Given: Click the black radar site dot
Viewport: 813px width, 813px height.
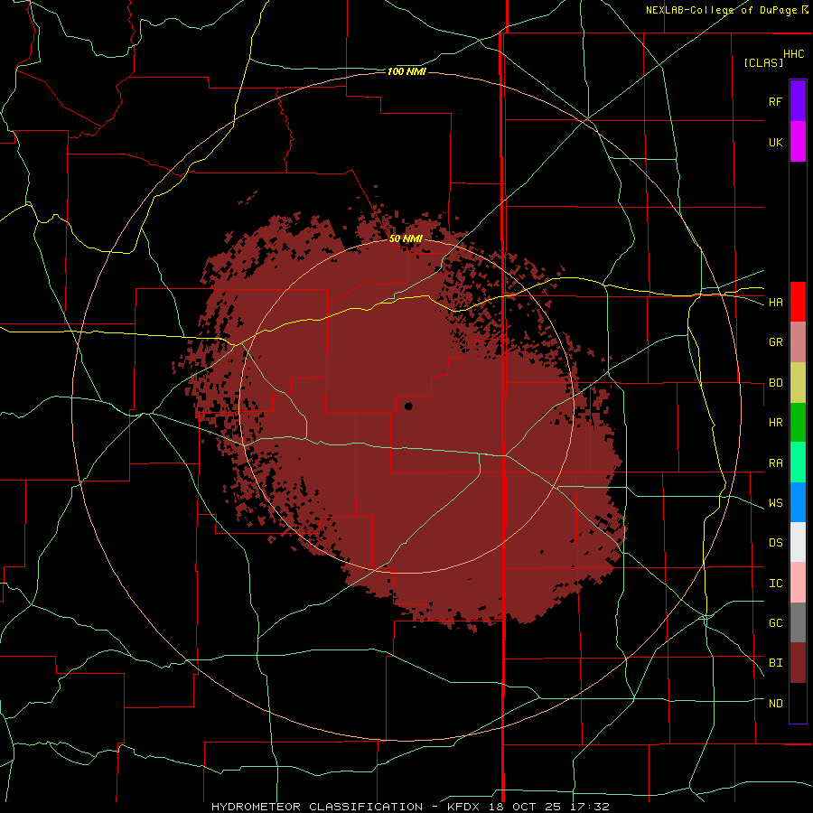Looking at the screenshot, I should click(x=408, y=406).
